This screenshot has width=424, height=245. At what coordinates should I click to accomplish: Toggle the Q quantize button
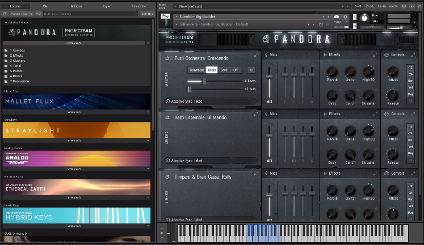[x=251, y=70]
